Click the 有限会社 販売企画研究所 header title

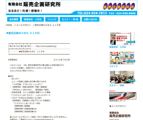pos(34,4)
